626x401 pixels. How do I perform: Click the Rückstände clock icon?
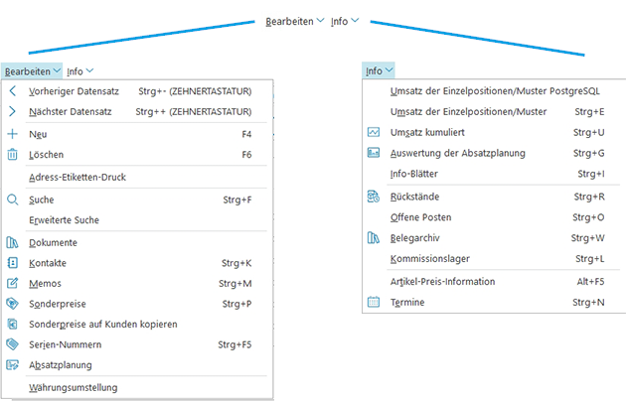pos(374,197)
